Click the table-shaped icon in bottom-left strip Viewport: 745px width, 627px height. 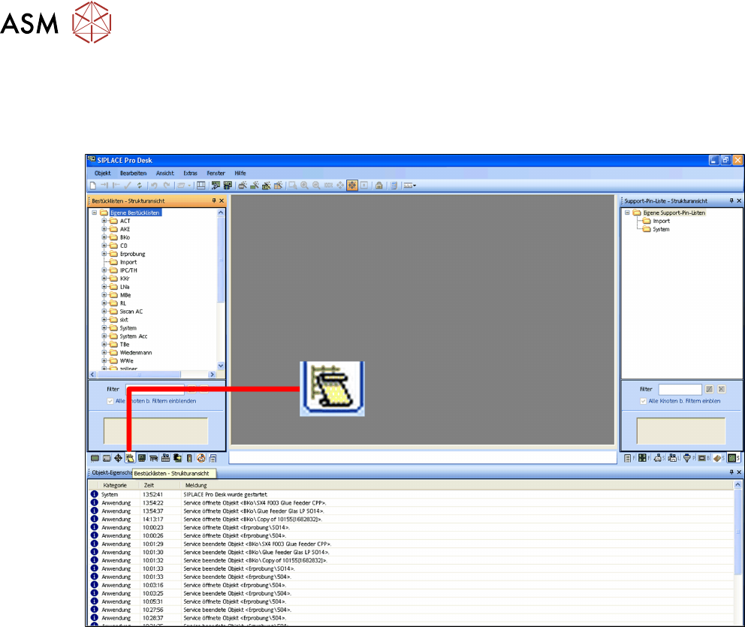coord(153,458)
